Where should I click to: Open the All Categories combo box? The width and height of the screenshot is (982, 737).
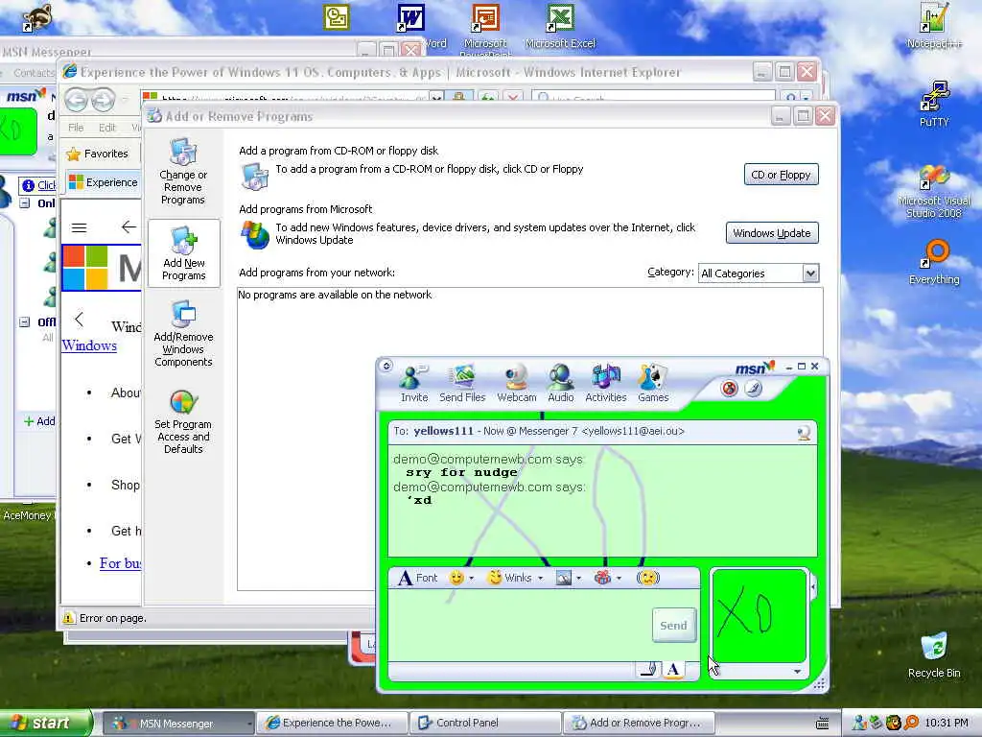(x=759, y=273)
